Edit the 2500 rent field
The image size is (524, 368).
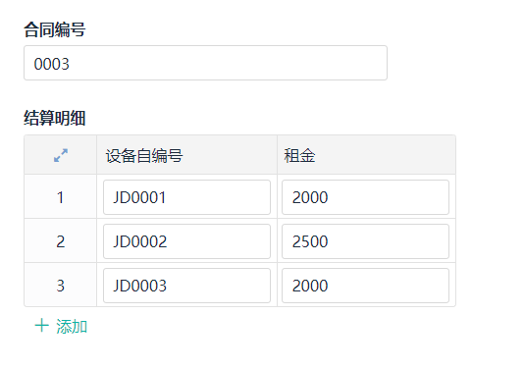click(x=365, y=241)
